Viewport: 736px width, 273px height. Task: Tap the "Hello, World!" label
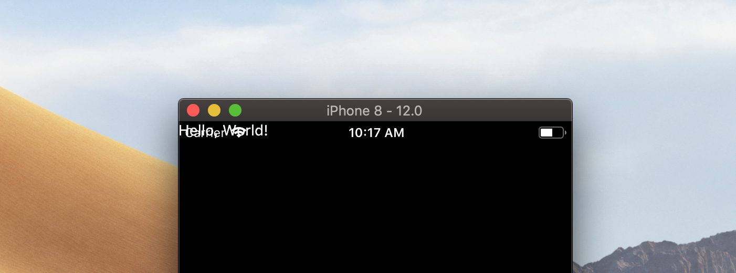click(x=224, y=130)
